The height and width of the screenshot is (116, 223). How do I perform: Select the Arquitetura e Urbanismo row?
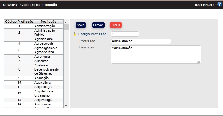click(x=34, y=93)
